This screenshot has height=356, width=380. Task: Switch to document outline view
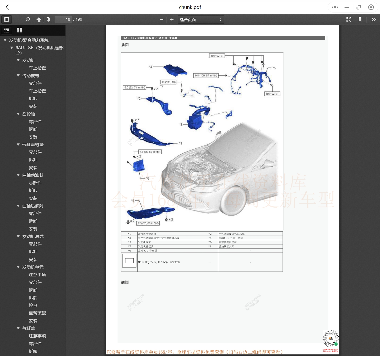pos(7,30)
